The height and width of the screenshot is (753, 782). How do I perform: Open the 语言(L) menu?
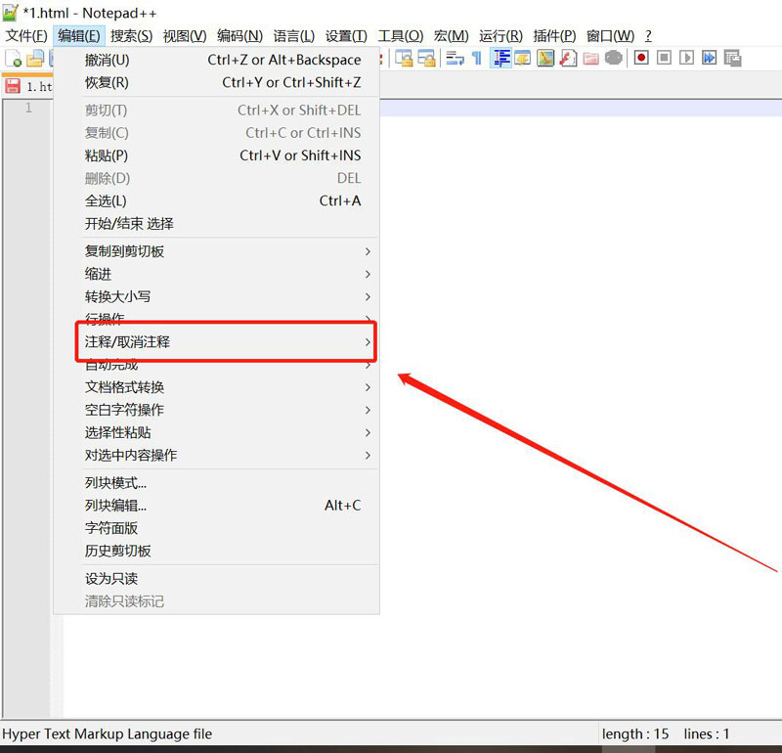(294, 36)
